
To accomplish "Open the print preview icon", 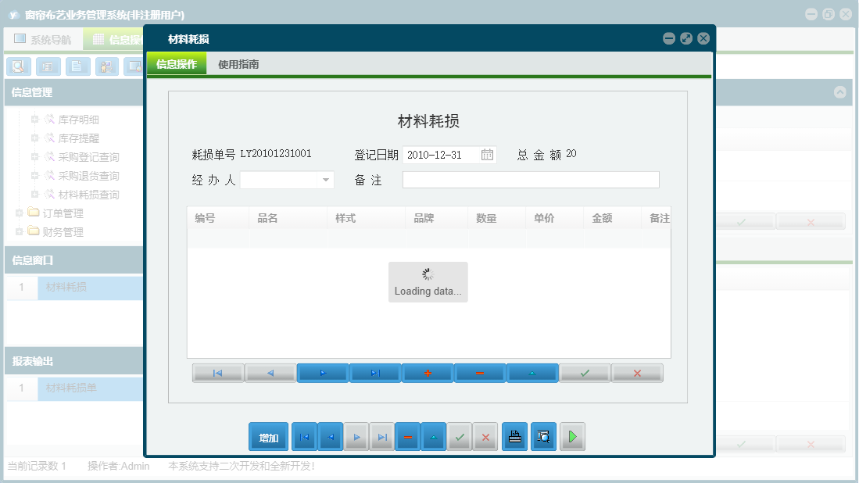I will tap(543, 436).
